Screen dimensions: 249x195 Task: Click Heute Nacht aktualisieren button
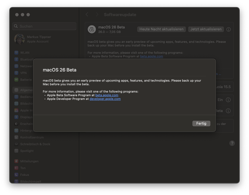point(161,29)
